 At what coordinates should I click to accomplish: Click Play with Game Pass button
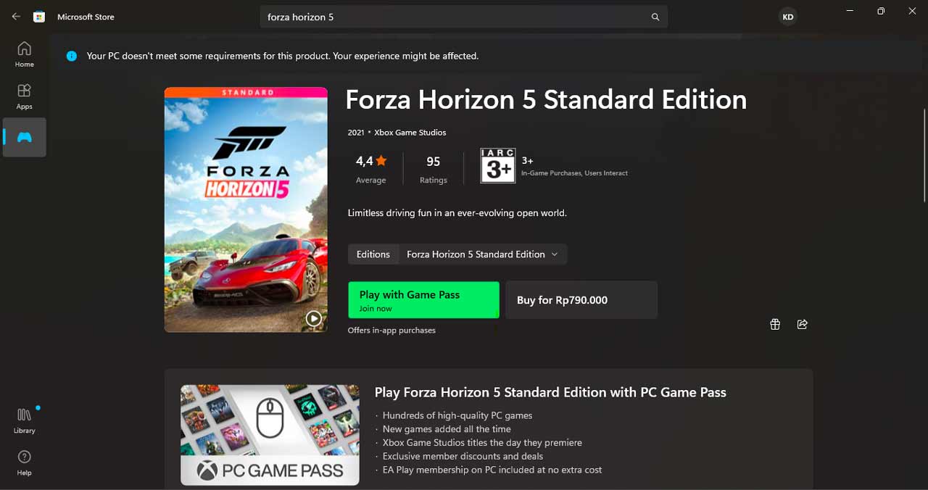[423, 300]
